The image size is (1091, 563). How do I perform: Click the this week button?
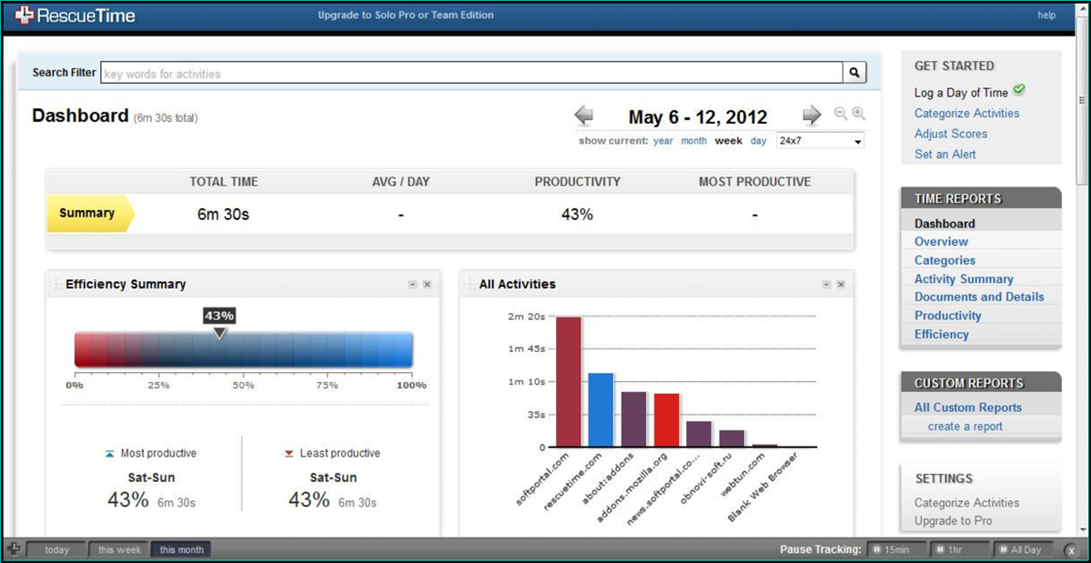point(119,549)
